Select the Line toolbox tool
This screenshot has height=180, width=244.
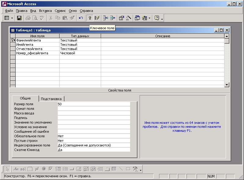(121, 169)
